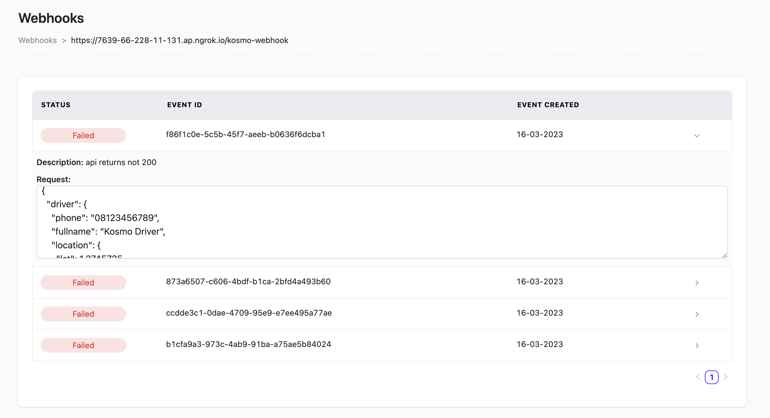Click the Failed badge for b1cfa9a3 event
770x418 pixels.
click(83, 345)
